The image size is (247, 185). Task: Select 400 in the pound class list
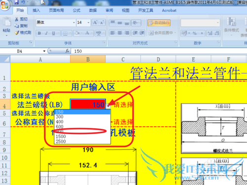tap(82, 122)
